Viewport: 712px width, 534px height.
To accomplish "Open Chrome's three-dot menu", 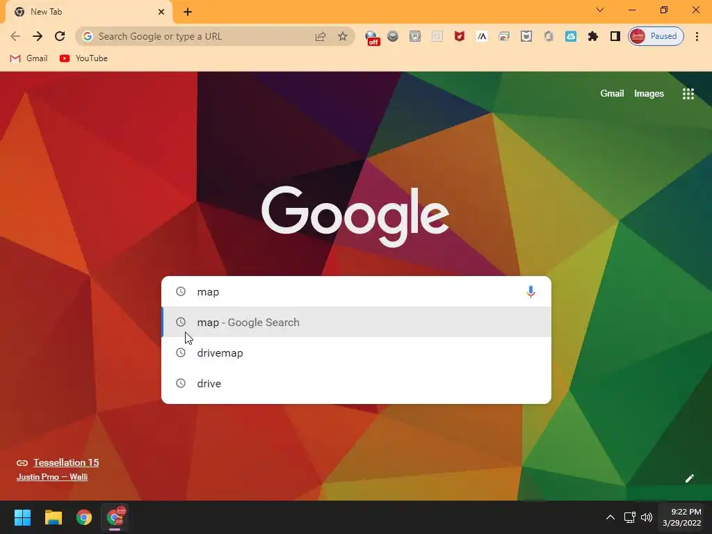I will click(697, 36).
